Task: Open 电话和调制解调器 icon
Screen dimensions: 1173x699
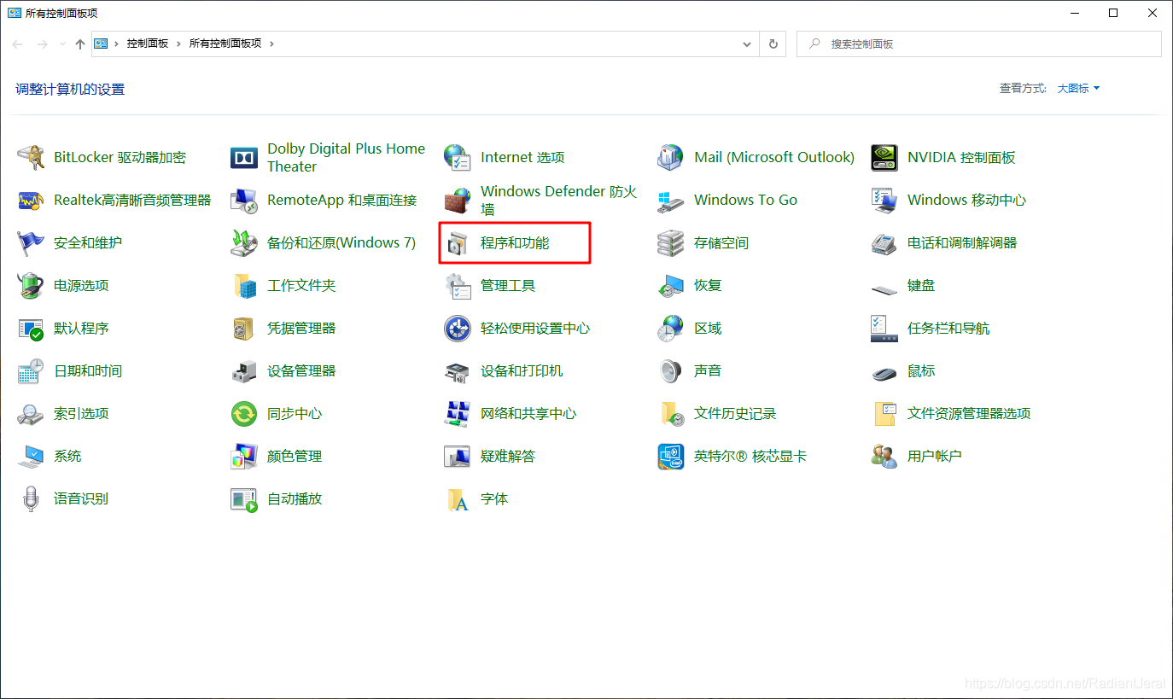Action: [884, 242]
